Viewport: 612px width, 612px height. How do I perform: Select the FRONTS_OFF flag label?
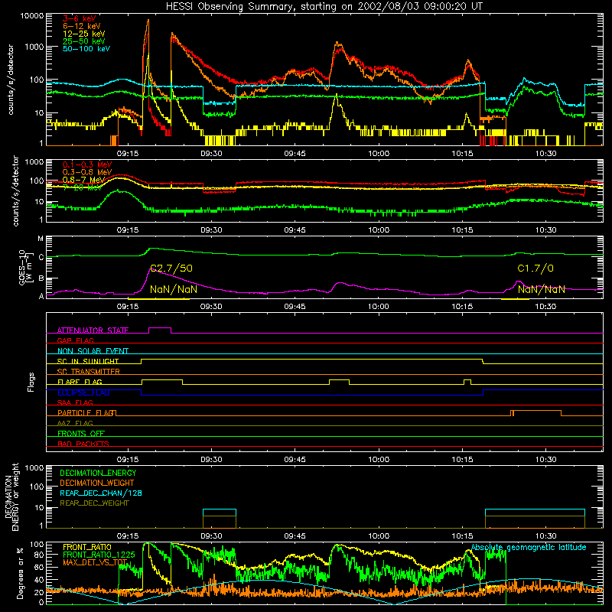click(x=81, y=434)
